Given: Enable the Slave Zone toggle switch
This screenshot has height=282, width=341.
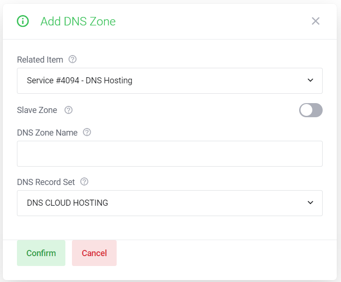Looking at the screenshot, I should 310,110.
